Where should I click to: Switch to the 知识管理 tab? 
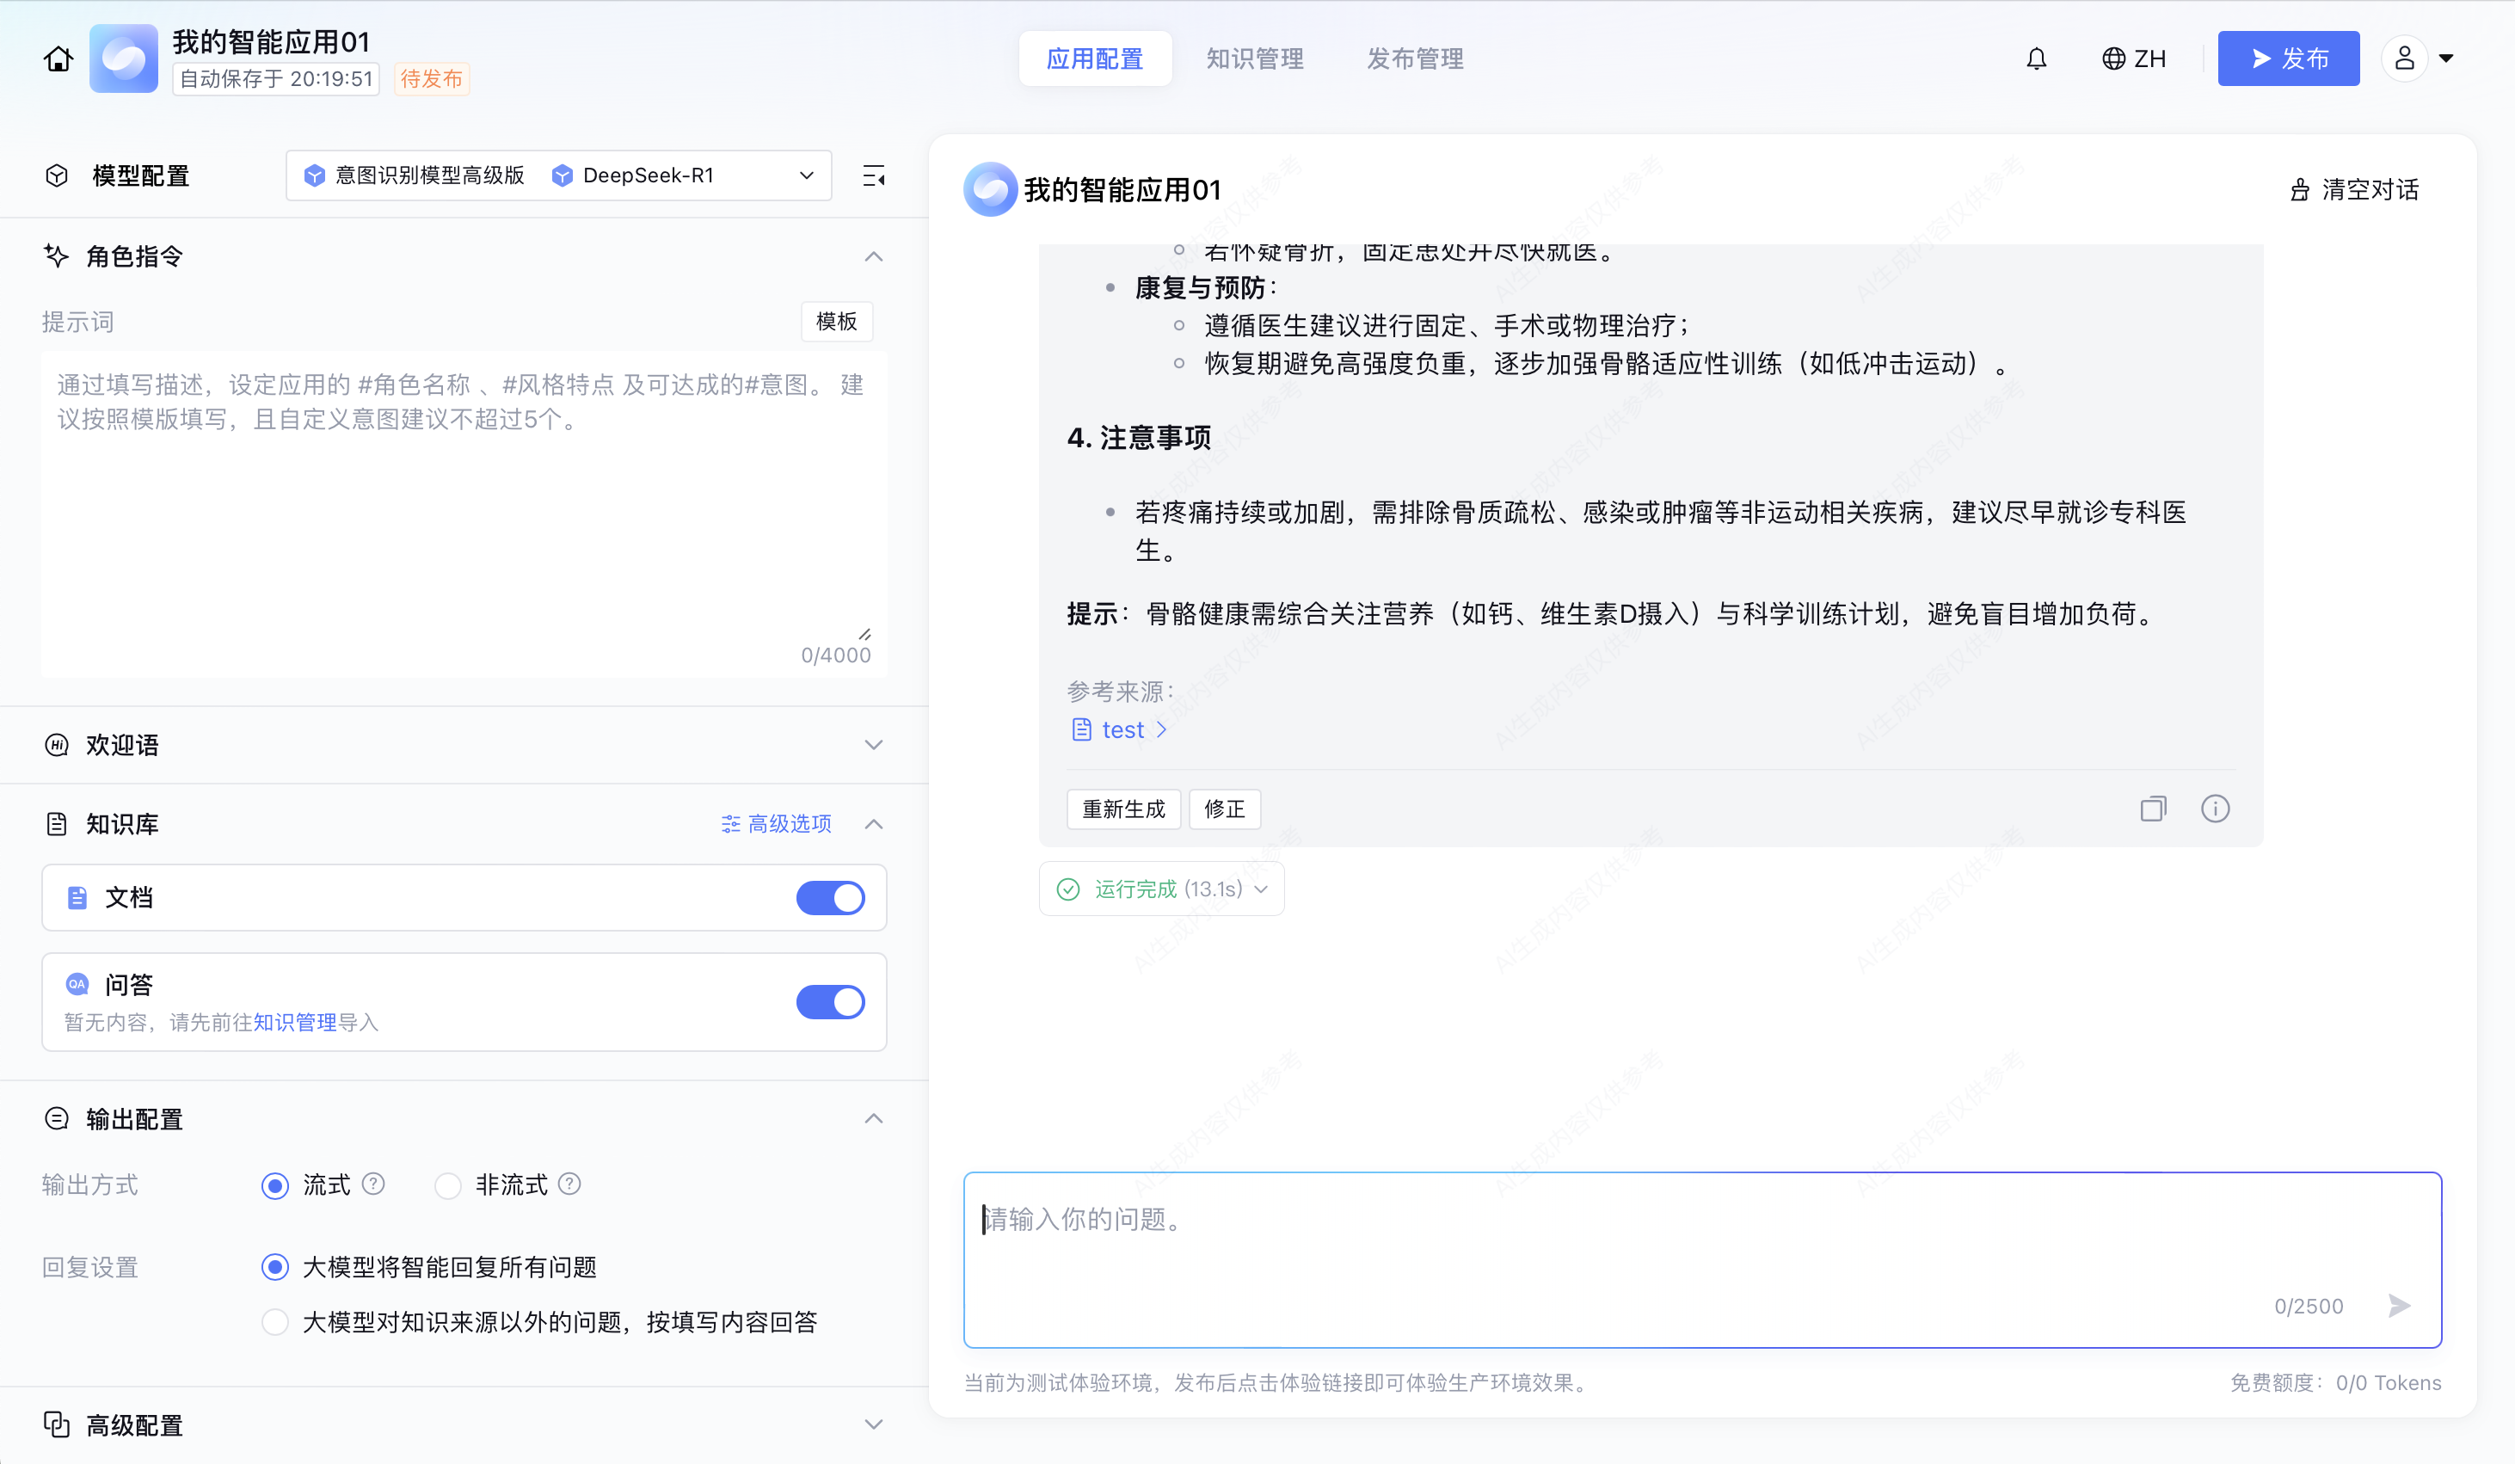tap(1255, 58)
